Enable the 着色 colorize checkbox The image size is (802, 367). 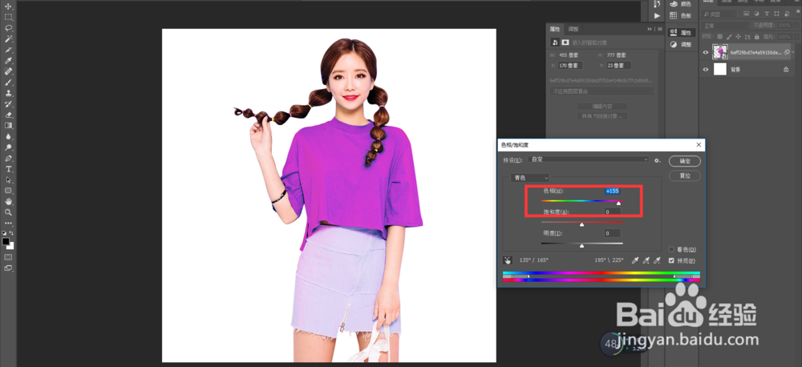point(671,250)
